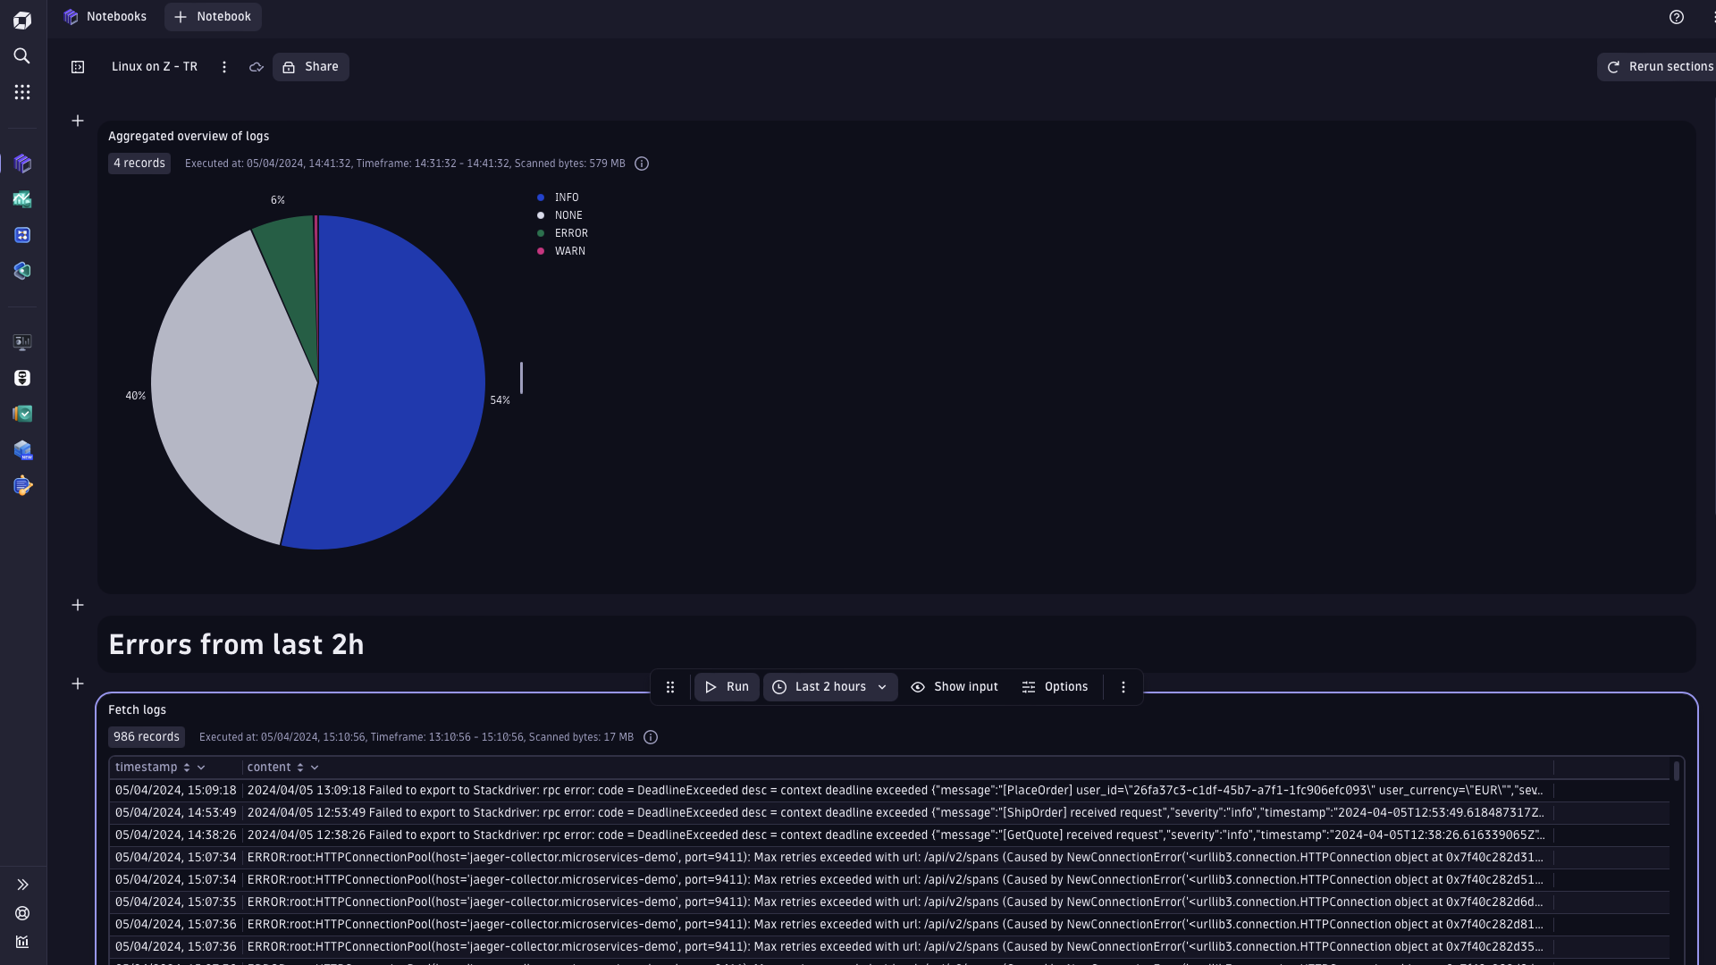This screenshot has width=1716, height=965.
Task: Click the cloud sync icon next to notebook title
Action: tap(256, 67)
